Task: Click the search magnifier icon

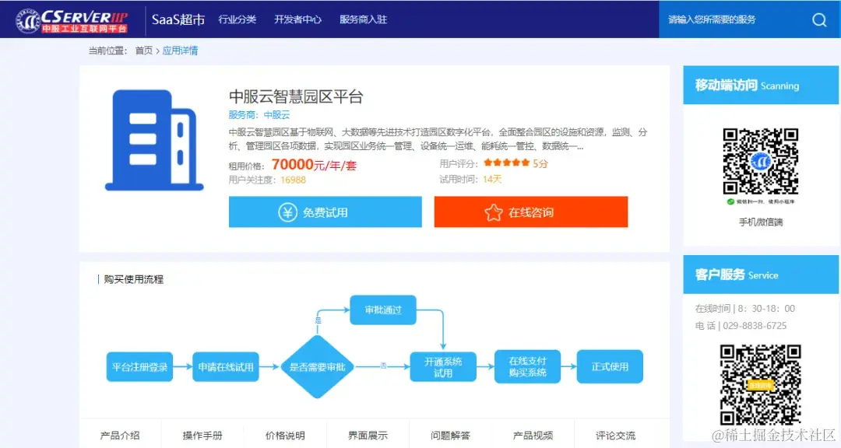Action: point(819,19)
